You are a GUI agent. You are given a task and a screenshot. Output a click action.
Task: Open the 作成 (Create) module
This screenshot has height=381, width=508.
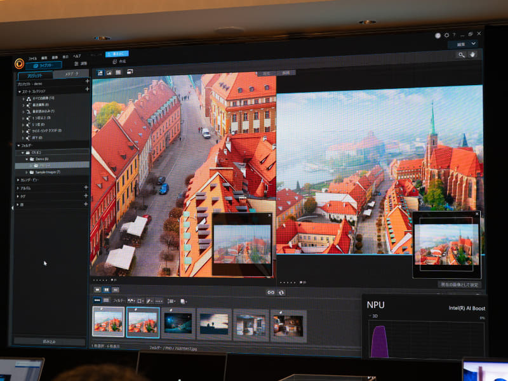pos(119,62)
